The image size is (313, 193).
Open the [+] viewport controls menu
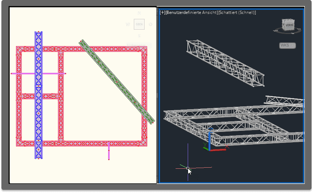coord(163,12)
